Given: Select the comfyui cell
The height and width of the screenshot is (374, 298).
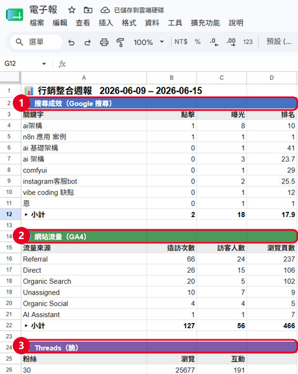Looking at the screenshot, I should (84, 170).
